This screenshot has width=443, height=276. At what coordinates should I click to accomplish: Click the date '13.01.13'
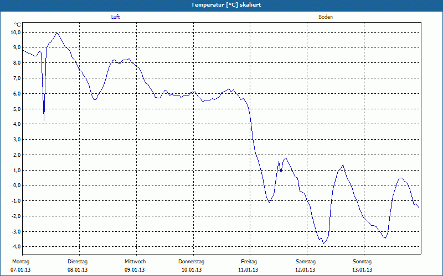pos(362,270)
